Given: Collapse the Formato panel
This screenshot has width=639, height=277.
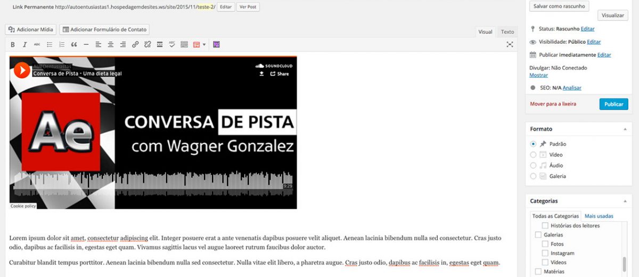Looking at the screenshot, I should tap(625, 129).
